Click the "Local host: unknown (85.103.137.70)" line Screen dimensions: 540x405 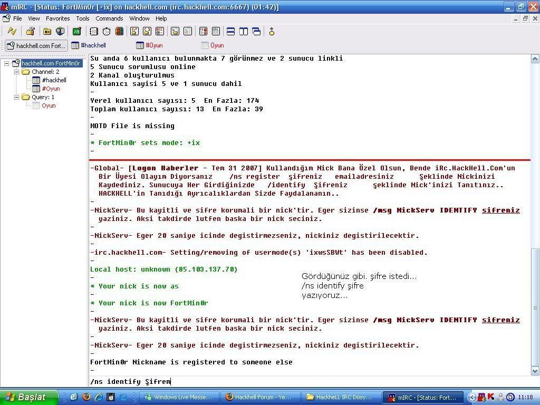point(164,269)
